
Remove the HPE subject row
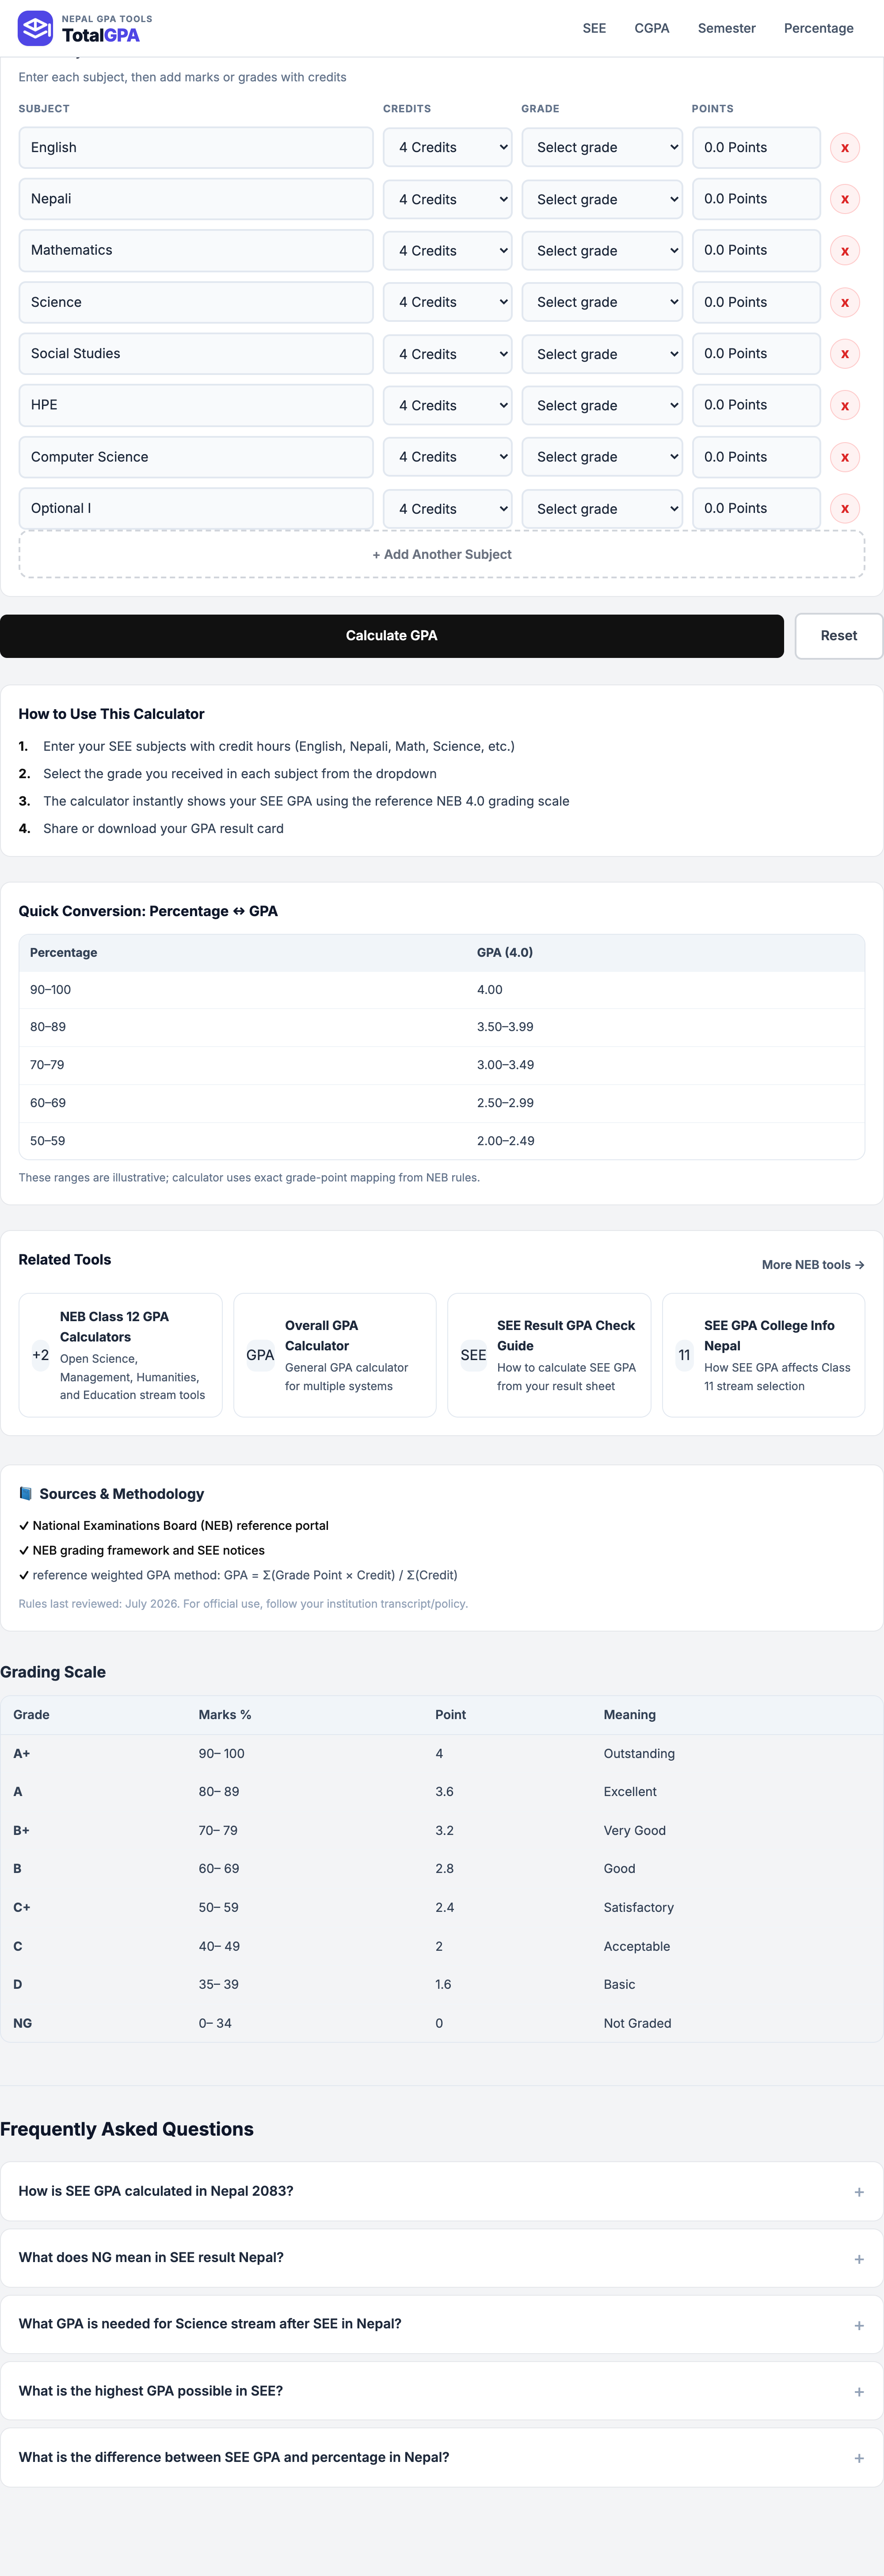(x=844, y=406)
